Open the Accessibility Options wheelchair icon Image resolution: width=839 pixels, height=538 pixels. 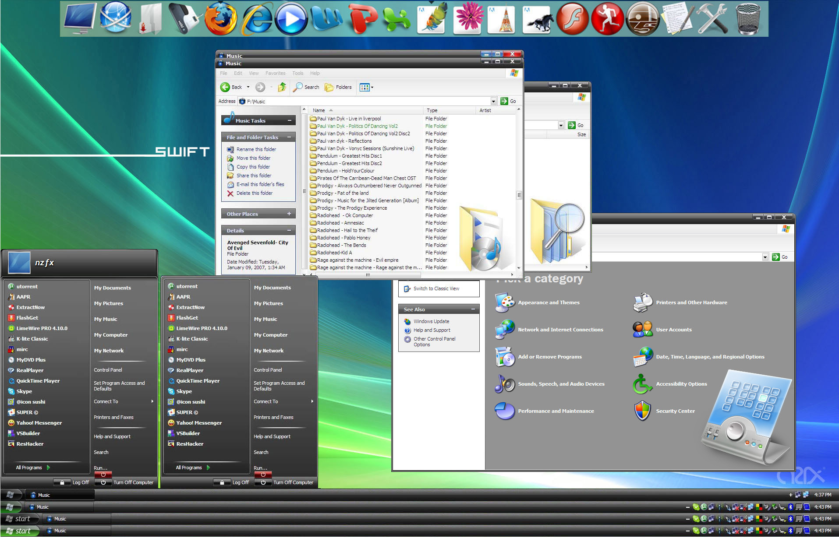[642, 384]
